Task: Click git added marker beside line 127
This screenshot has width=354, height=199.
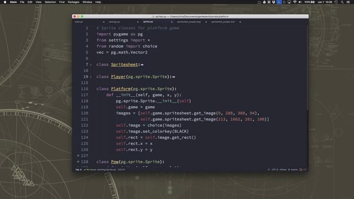Action: (78, 156)
